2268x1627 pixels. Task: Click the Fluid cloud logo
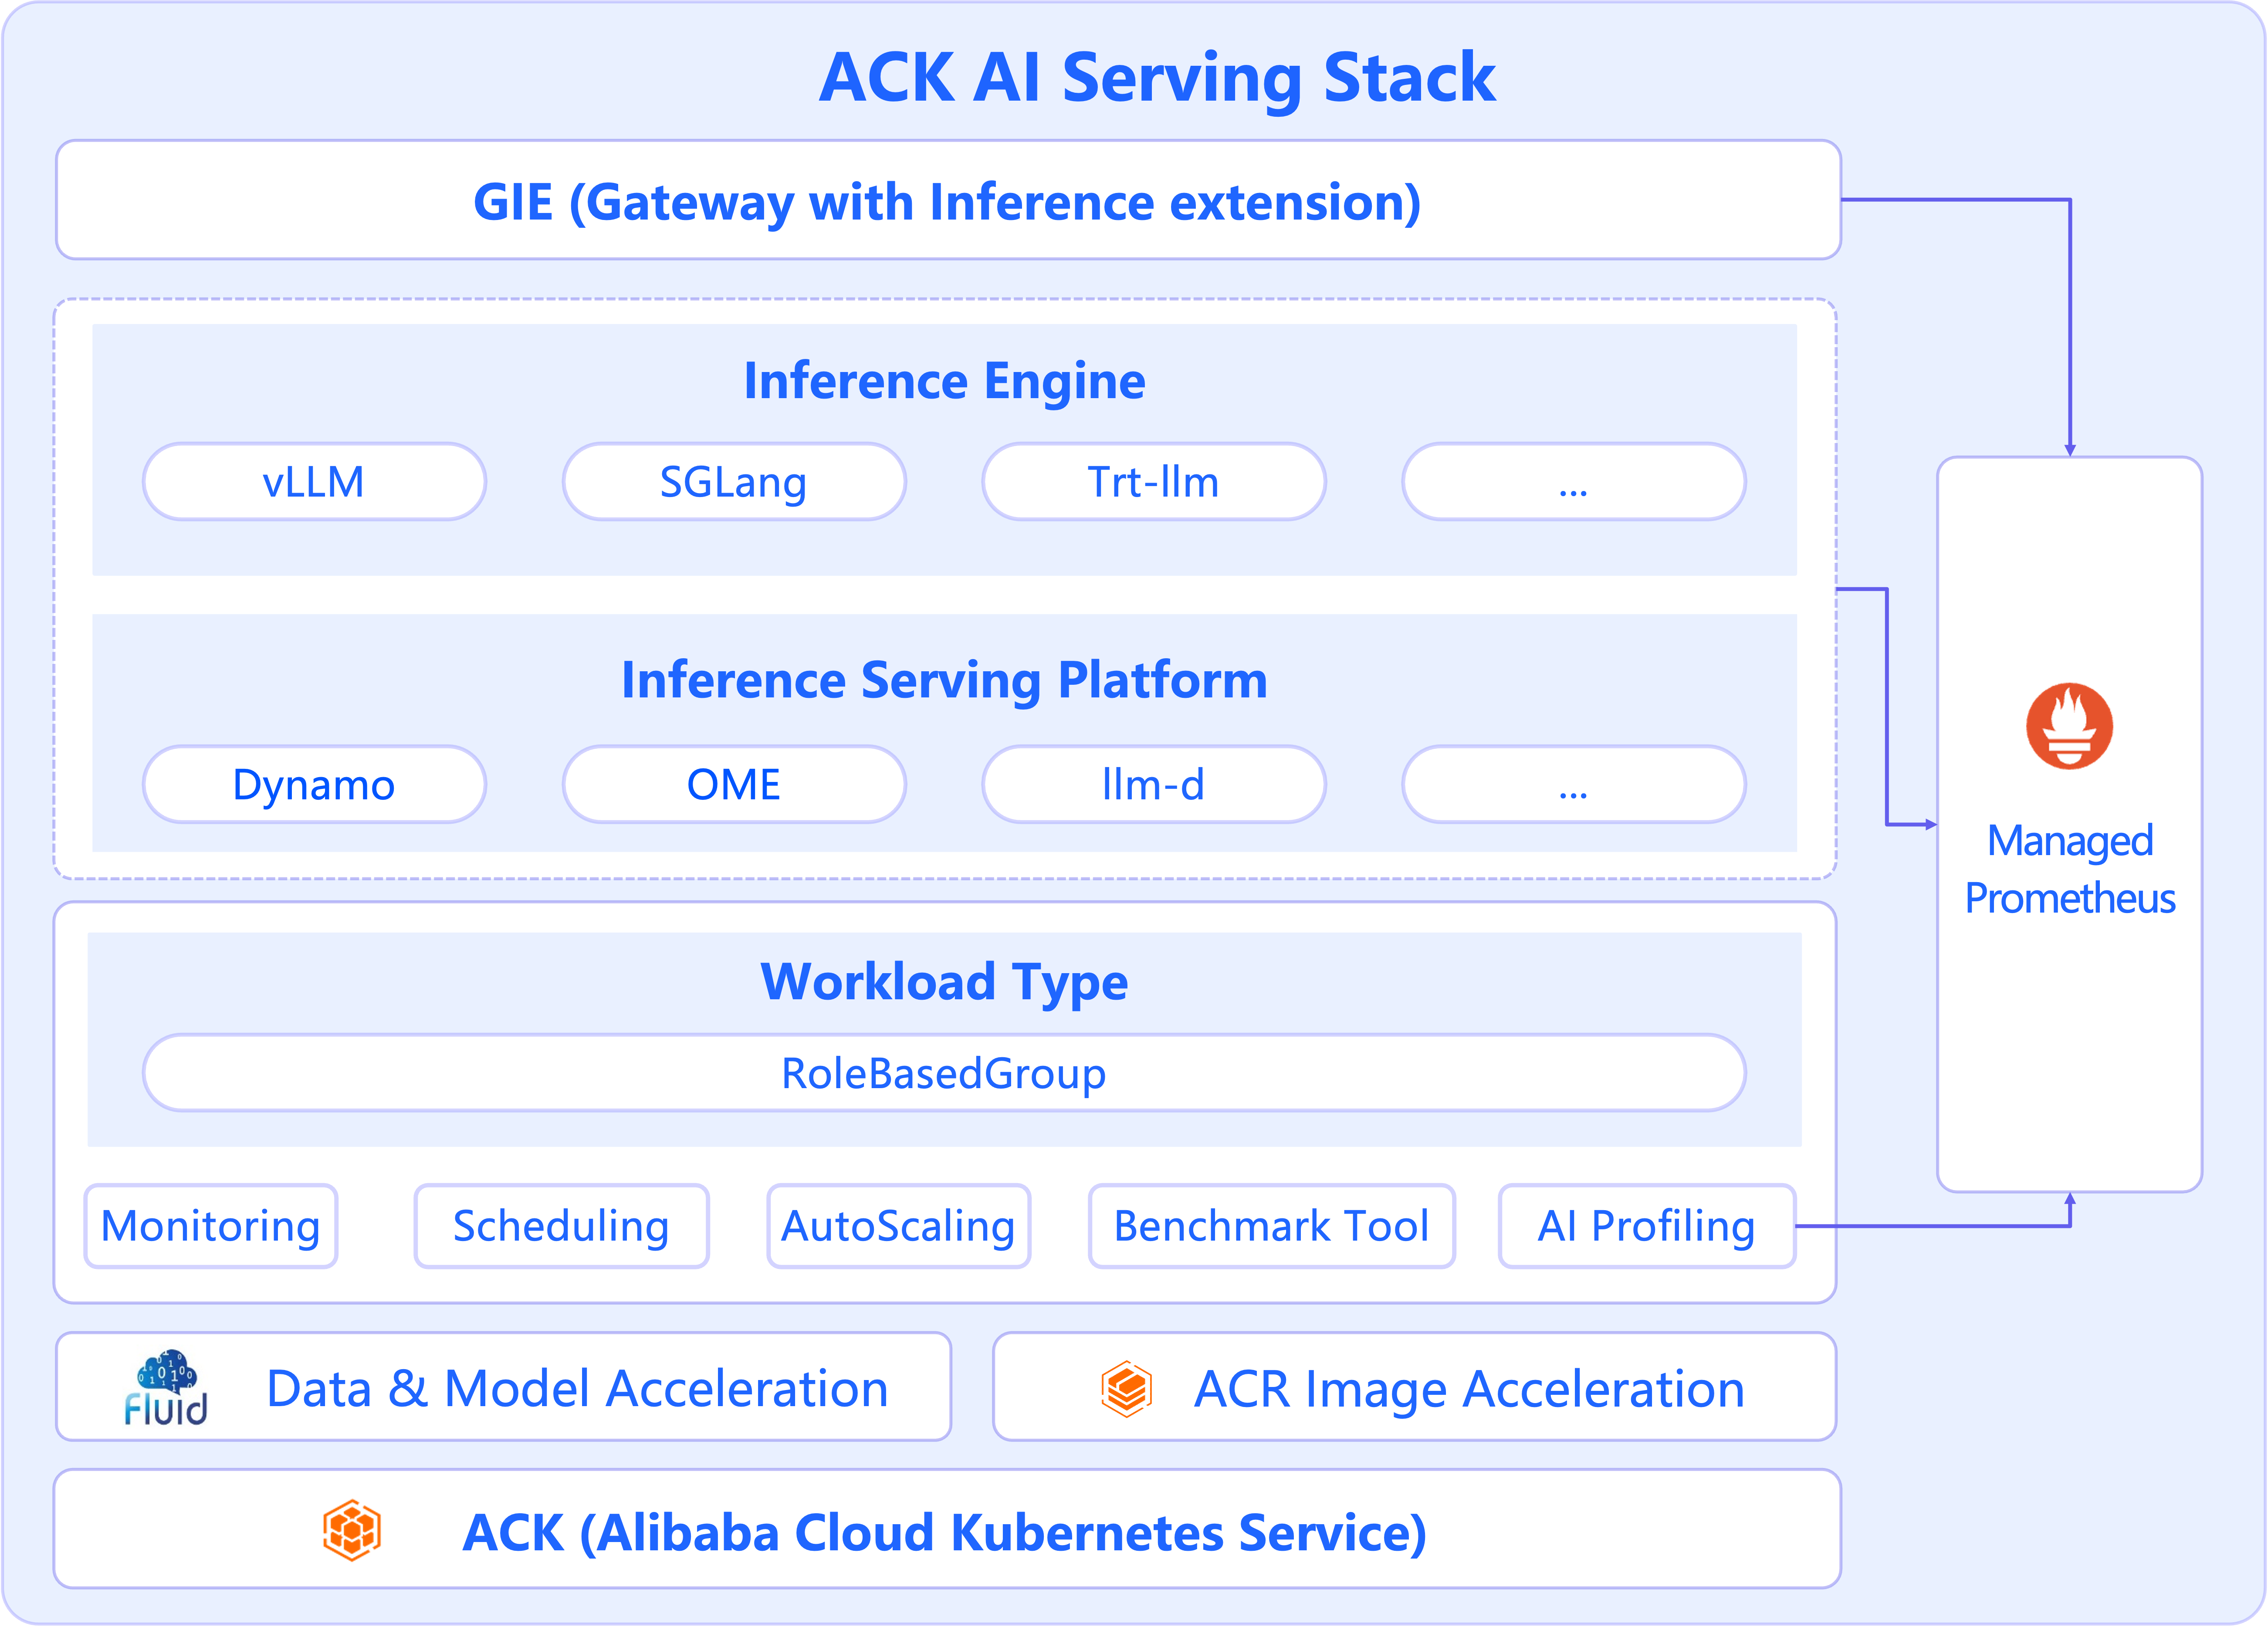coord(166,1386)
